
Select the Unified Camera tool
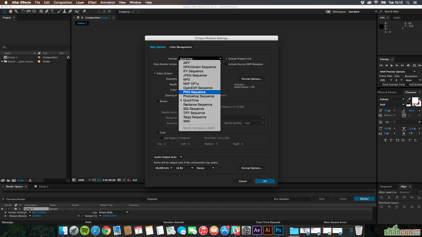29,11
